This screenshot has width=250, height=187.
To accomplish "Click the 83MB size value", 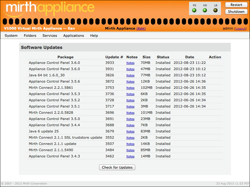I will point(145,131).
